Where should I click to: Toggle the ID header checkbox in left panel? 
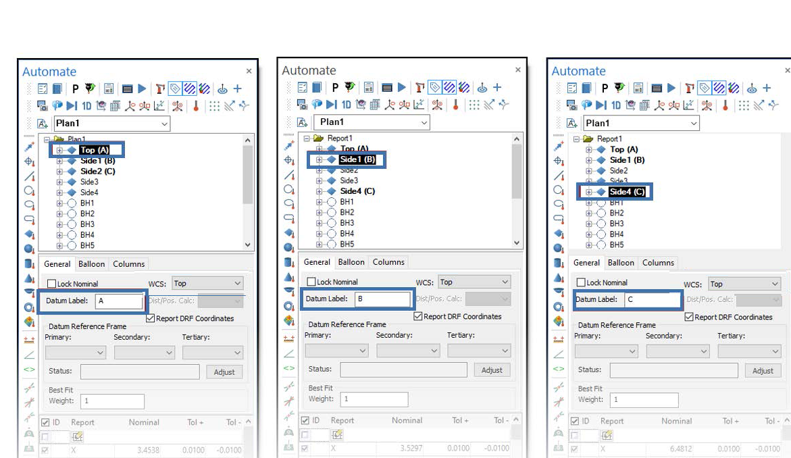pyautogui.click(x=45, y=422)
